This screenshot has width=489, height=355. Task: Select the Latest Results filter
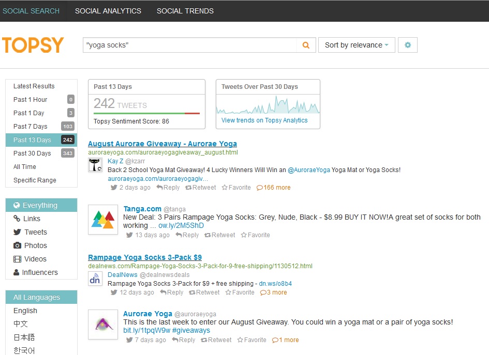[x=41, y=86]
